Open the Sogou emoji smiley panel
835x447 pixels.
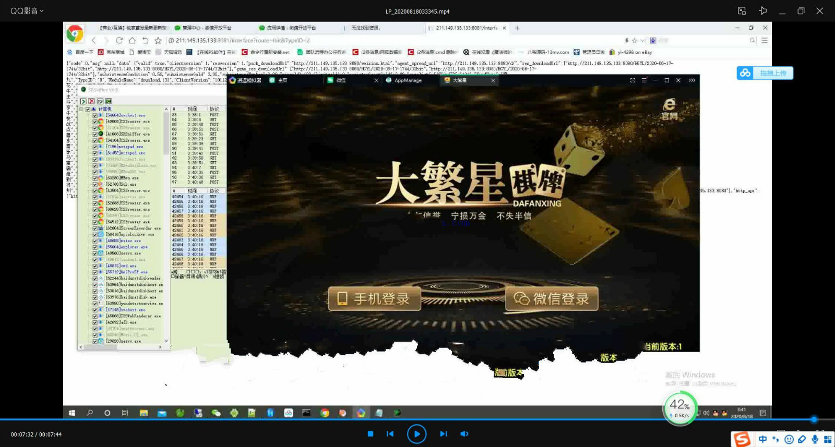point(789,440)
